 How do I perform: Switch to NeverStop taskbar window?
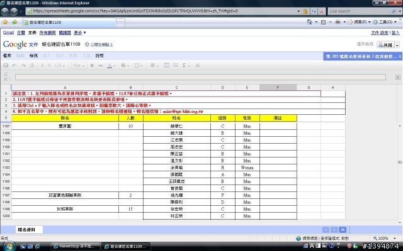click(75, 247)
